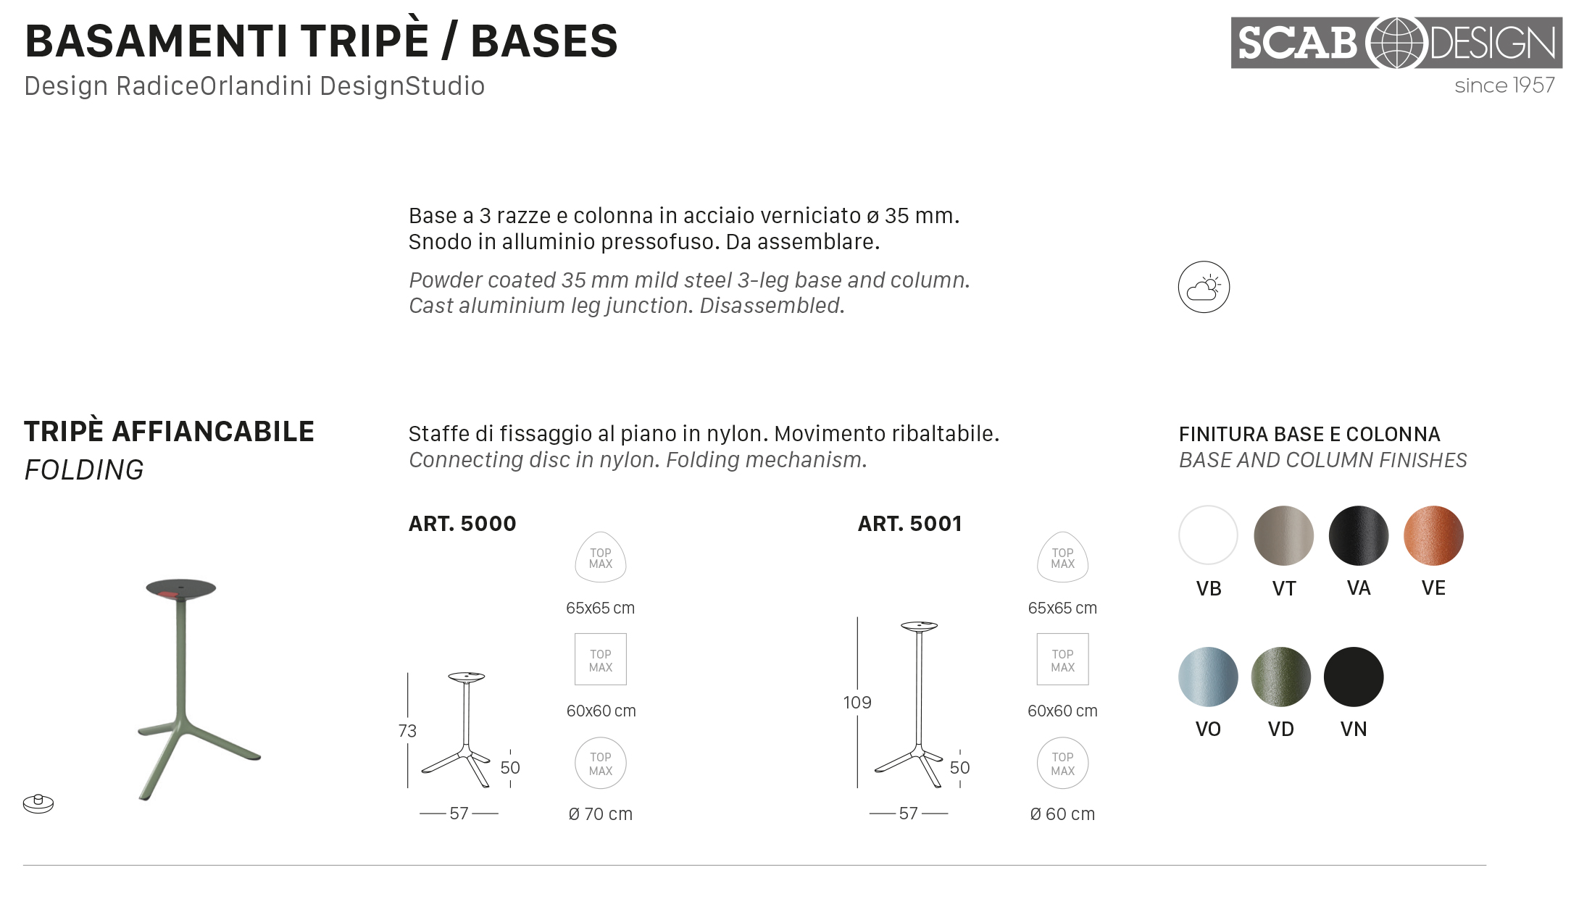Choose the olive green VD finish swatch

coord(1280,677)
